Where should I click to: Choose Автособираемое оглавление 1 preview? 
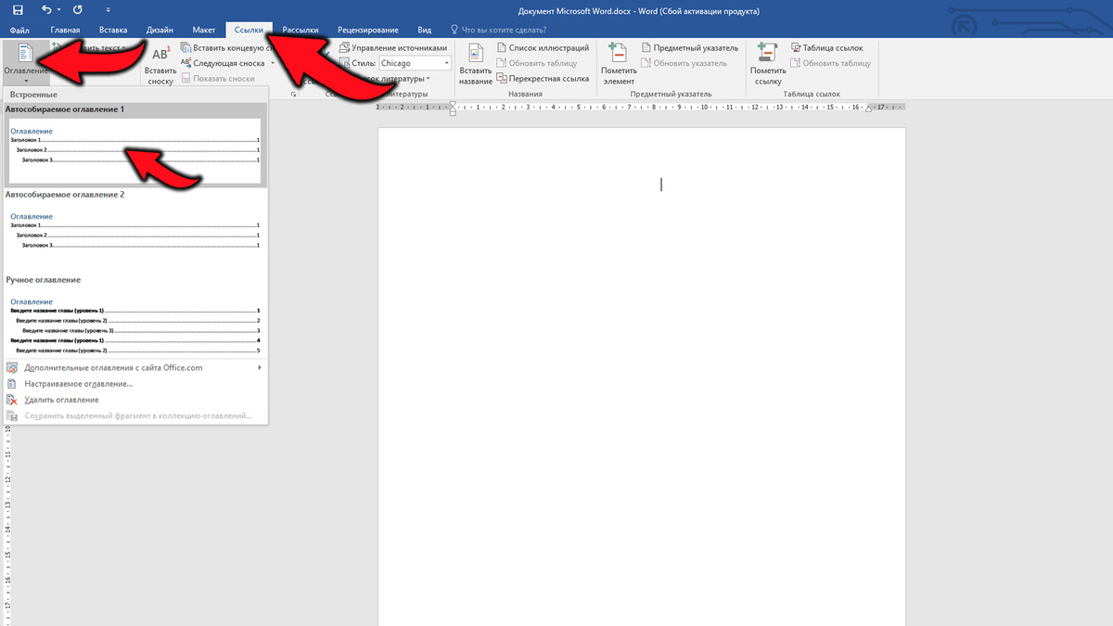click(x=134, y=150)
